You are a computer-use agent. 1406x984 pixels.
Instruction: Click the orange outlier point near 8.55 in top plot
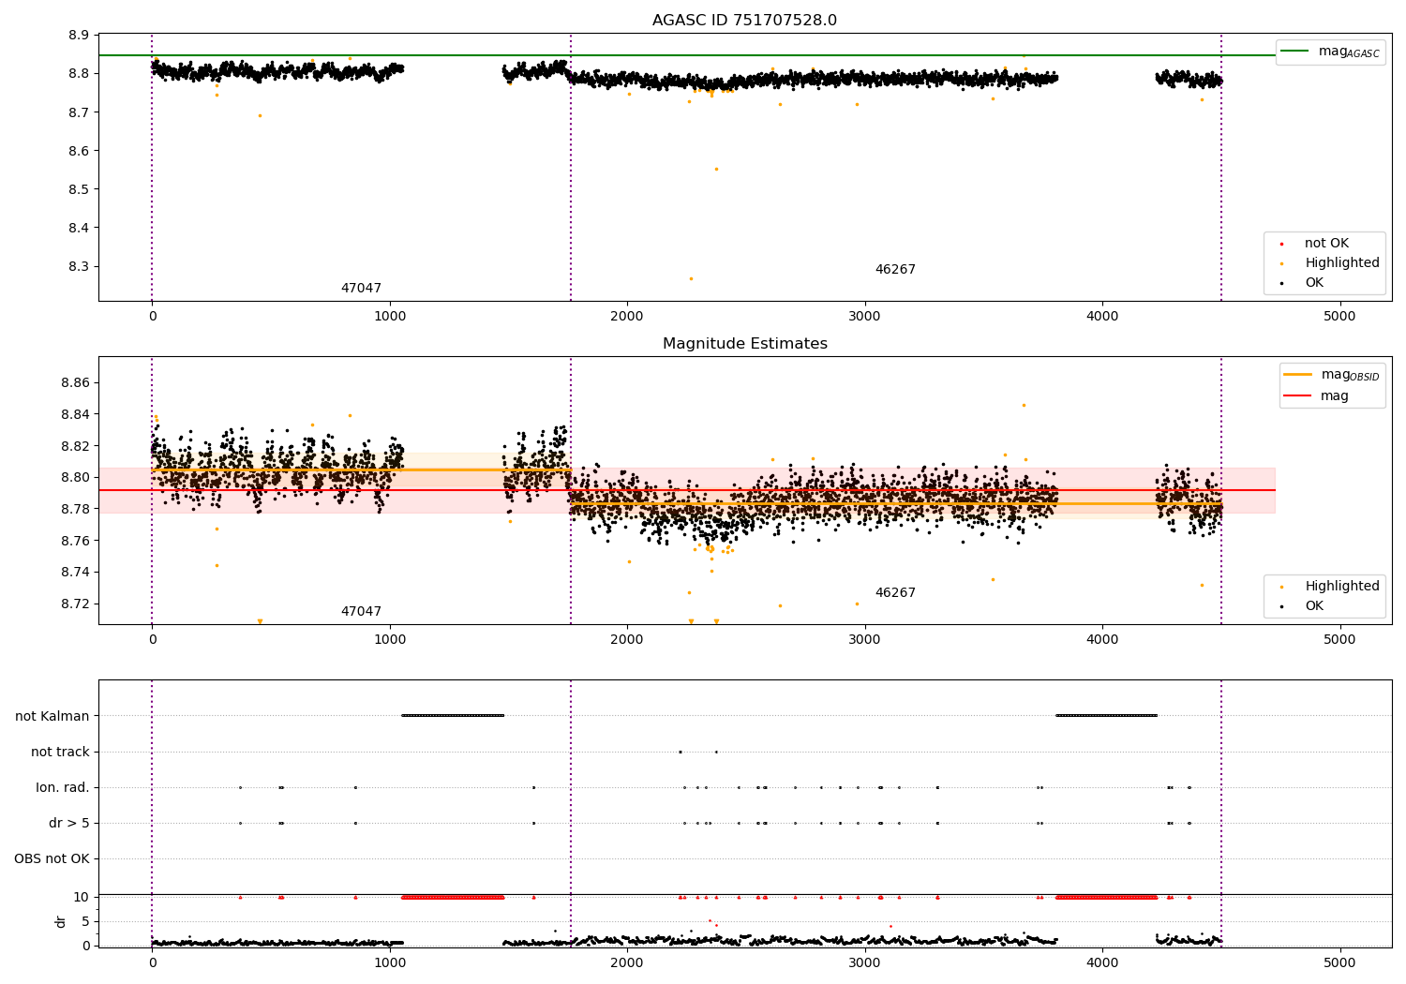pos(716,169)
